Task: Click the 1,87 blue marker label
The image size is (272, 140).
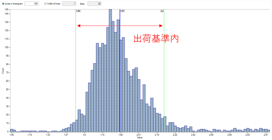Action: (x=122, y=11)
